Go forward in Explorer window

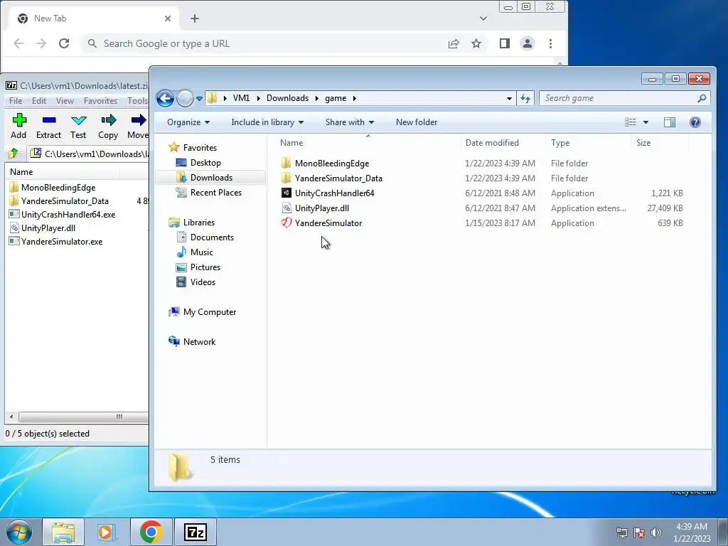(x=185, y=98)
